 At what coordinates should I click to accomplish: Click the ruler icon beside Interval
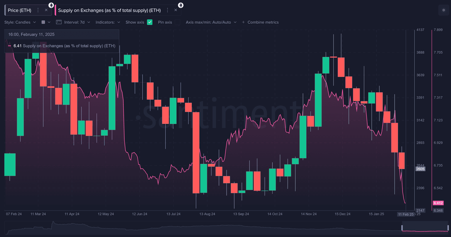[x=59, y=22]
